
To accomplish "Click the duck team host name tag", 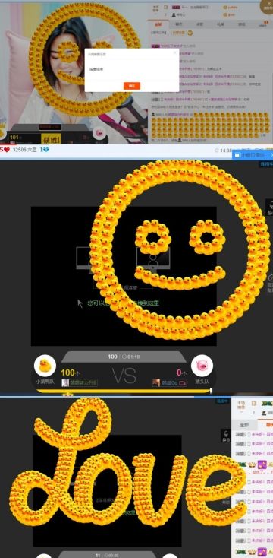I will [x=80, y=383].
